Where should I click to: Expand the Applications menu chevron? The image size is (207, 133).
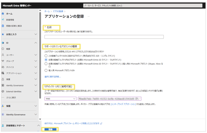point(35,73)
